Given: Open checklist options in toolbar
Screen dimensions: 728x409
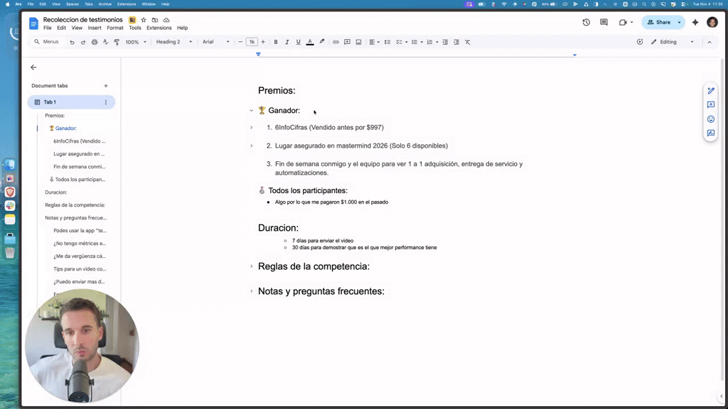Looking at the screenshot, I should point(401,42).
